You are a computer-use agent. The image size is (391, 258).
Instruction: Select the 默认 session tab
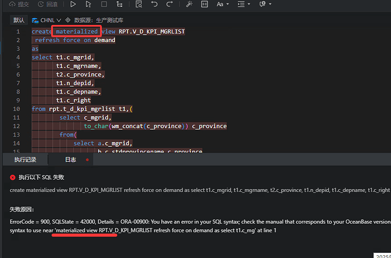click(x=19, y=20)
